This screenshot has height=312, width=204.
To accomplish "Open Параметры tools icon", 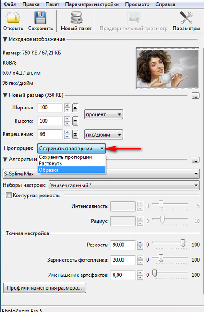I will [x=186, y=18].
